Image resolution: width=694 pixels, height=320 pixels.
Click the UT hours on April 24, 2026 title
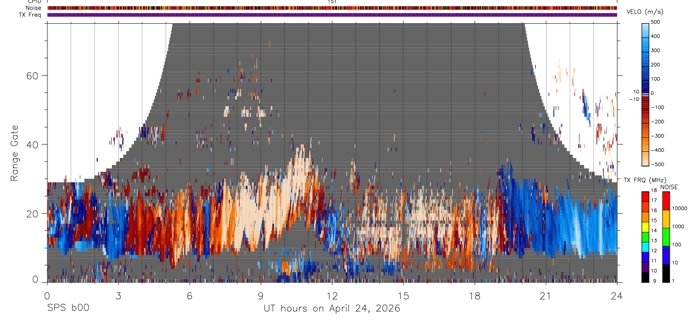coord(332,309)
